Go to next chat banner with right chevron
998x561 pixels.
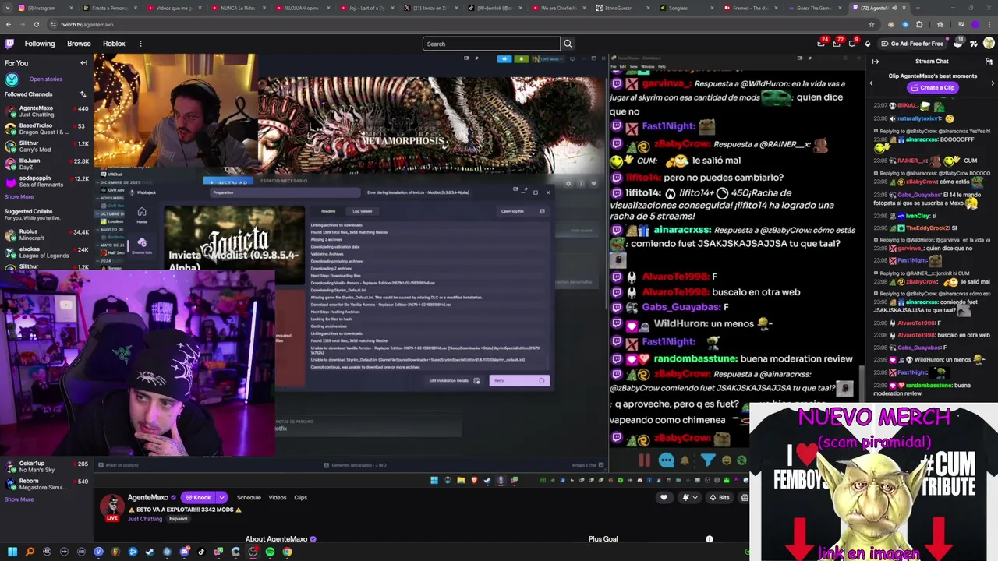tap(993, 83)
